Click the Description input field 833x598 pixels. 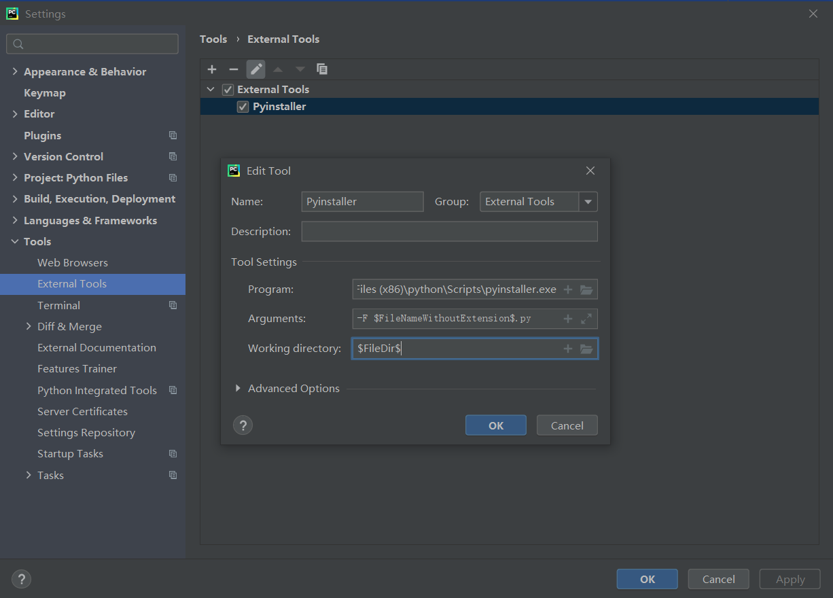[x=450, y=232]
